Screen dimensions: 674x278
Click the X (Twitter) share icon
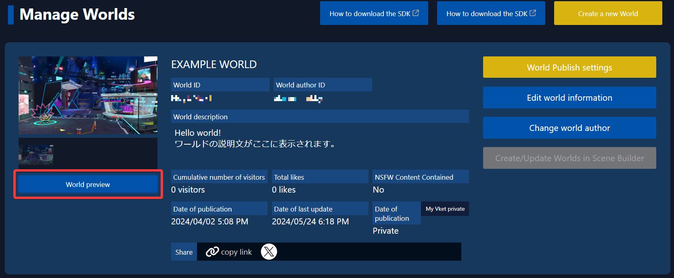point(269,252)
